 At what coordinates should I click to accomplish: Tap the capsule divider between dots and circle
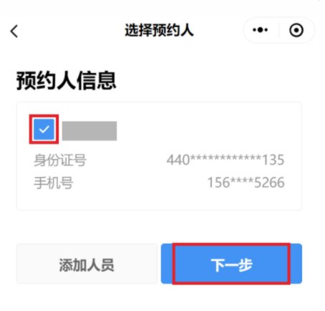[278, 30]
